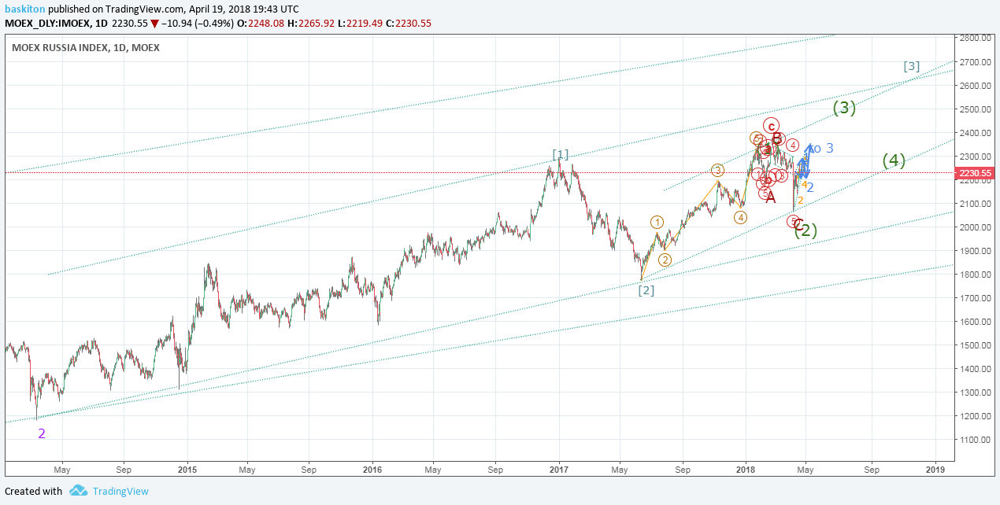Click the 1900.00 price axis label
The image size is (1000, 505).
[x=976, y=251]
